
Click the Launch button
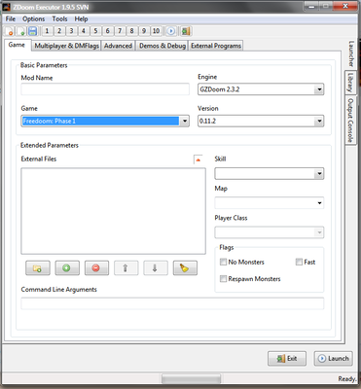[x=334, y=359]
